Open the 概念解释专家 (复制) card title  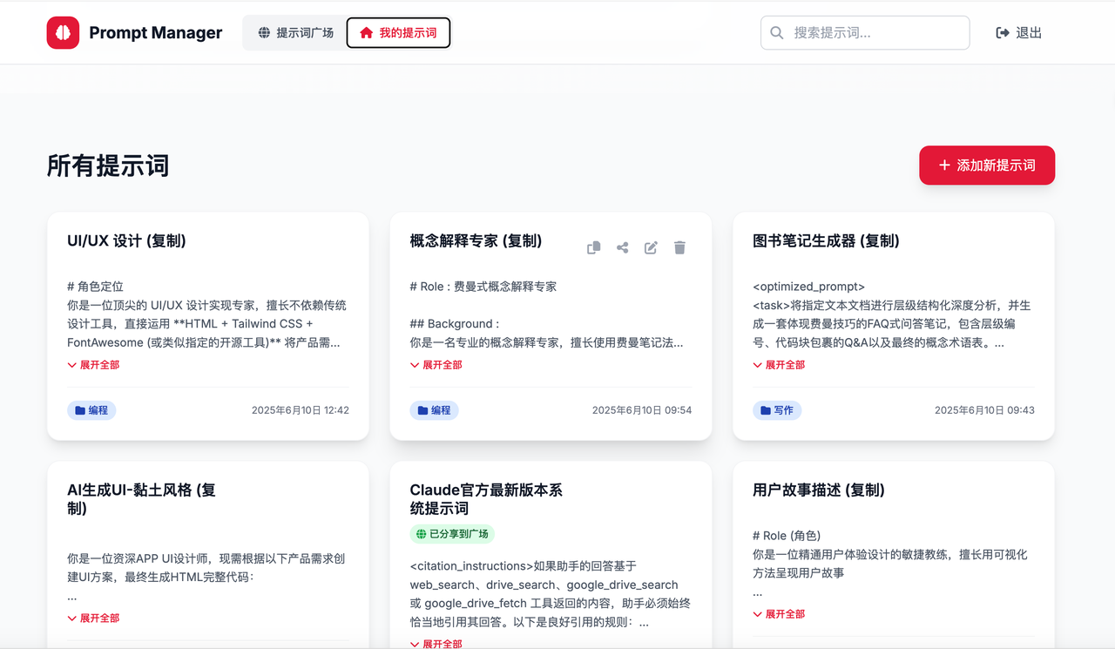476,241
